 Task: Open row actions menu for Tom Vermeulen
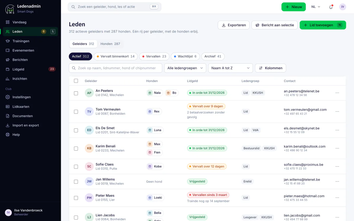(x=337, y=111)
